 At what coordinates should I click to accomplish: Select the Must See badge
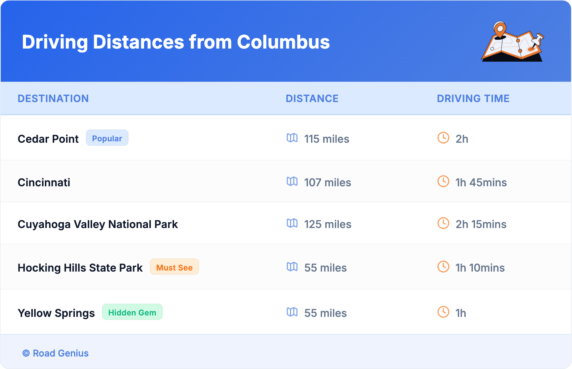point(174,267)
